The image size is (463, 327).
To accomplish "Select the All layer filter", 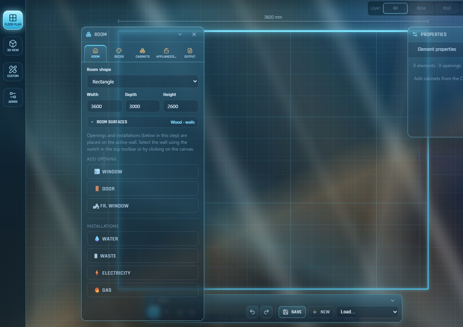I will 395,8.
